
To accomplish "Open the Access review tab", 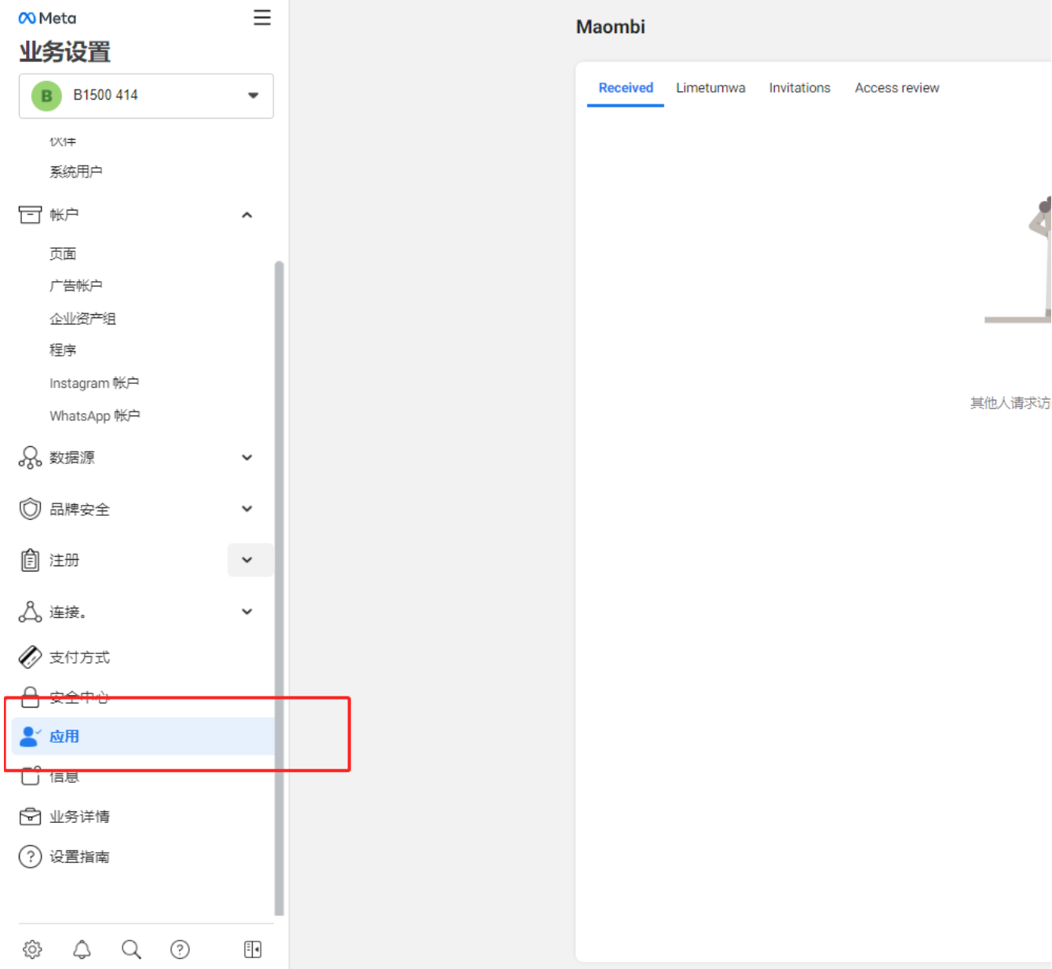I will pos(897,88).
